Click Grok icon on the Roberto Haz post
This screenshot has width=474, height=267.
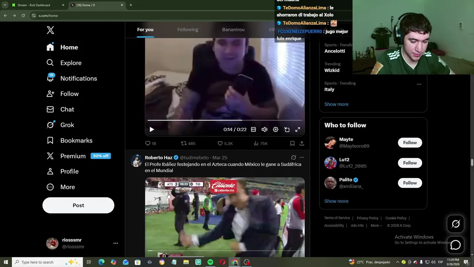coord(293,157)
